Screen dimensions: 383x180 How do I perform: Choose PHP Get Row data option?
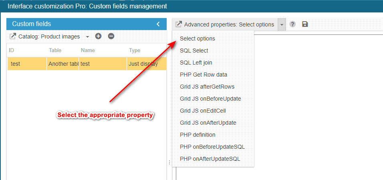(x=204, y=75)
